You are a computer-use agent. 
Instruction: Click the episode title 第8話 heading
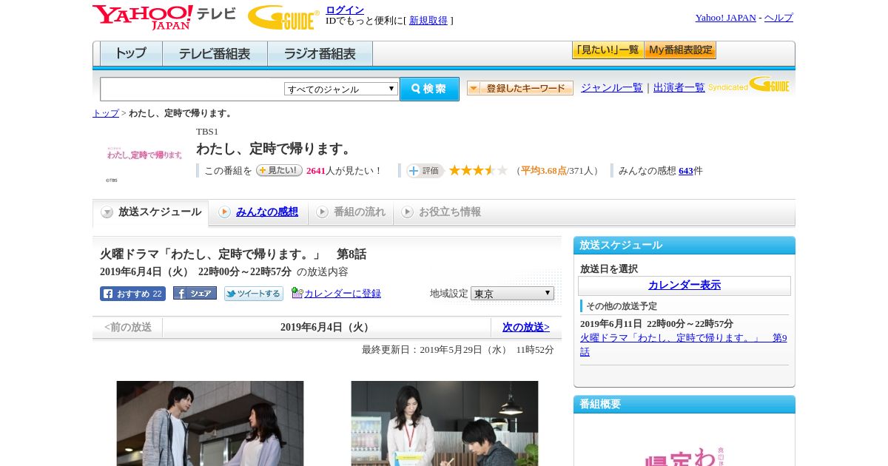tap(233, 254)
